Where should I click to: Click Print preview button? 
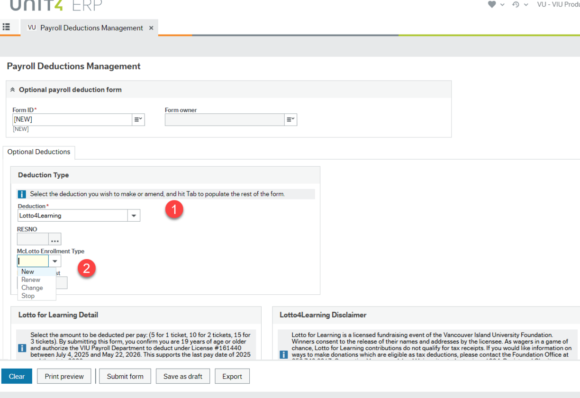[x=64, y=376]
